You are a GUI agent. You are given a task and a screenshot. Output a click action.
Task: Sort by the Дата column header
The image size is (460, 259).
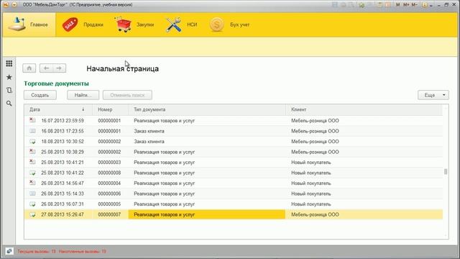point(58,109)
